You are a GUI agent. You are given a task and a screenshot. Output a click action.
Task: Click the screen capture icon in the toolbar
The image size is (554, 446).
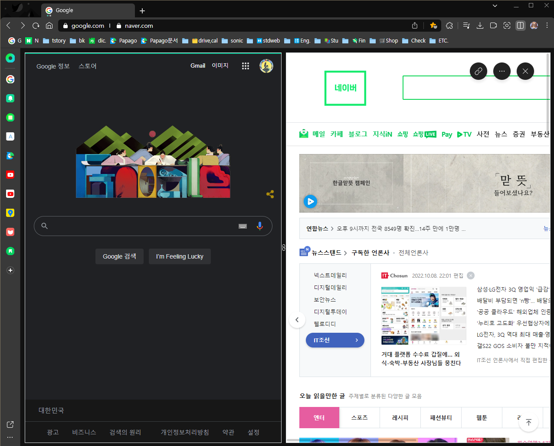507,26
